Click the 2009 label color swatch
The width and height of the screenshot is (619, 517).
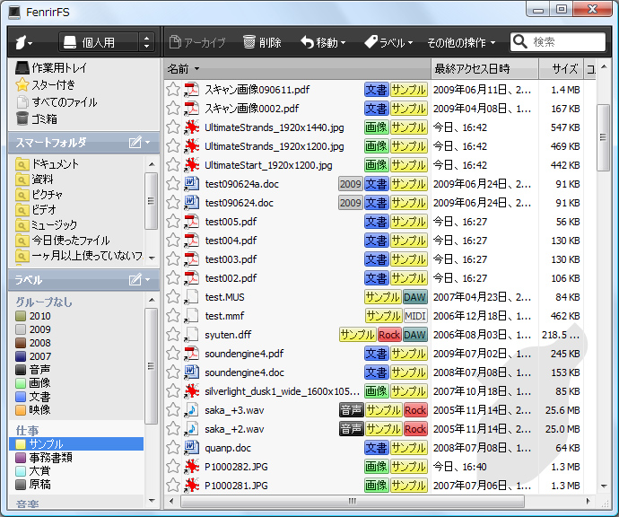point(21,329)
